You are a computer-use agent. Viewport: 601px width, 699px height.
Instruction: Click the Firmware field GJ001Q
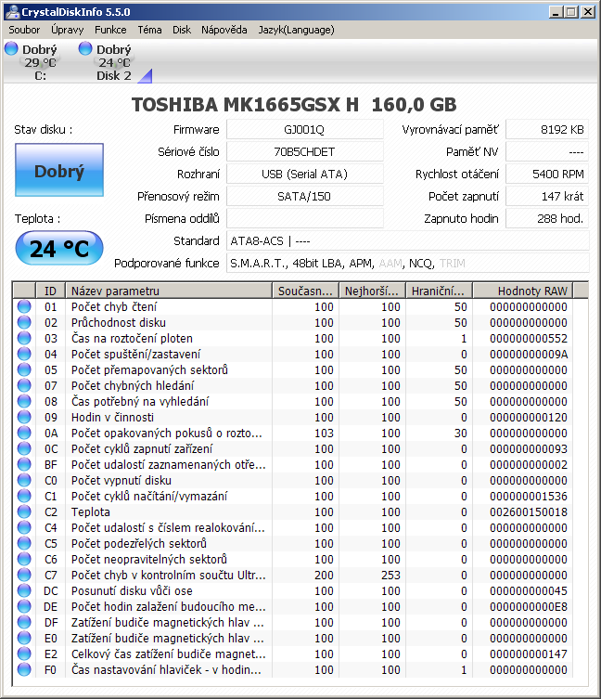click(305, 130)
